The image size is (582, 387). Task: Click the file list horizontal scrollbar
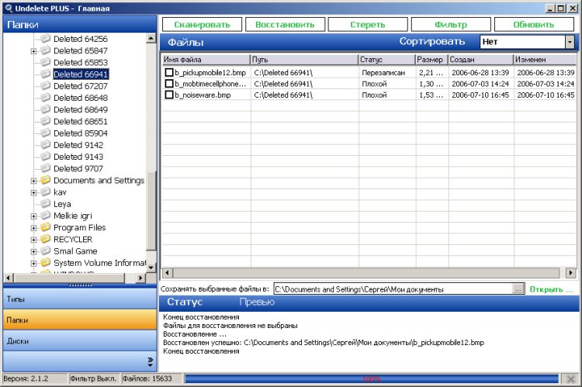click(x=366, y=273)
